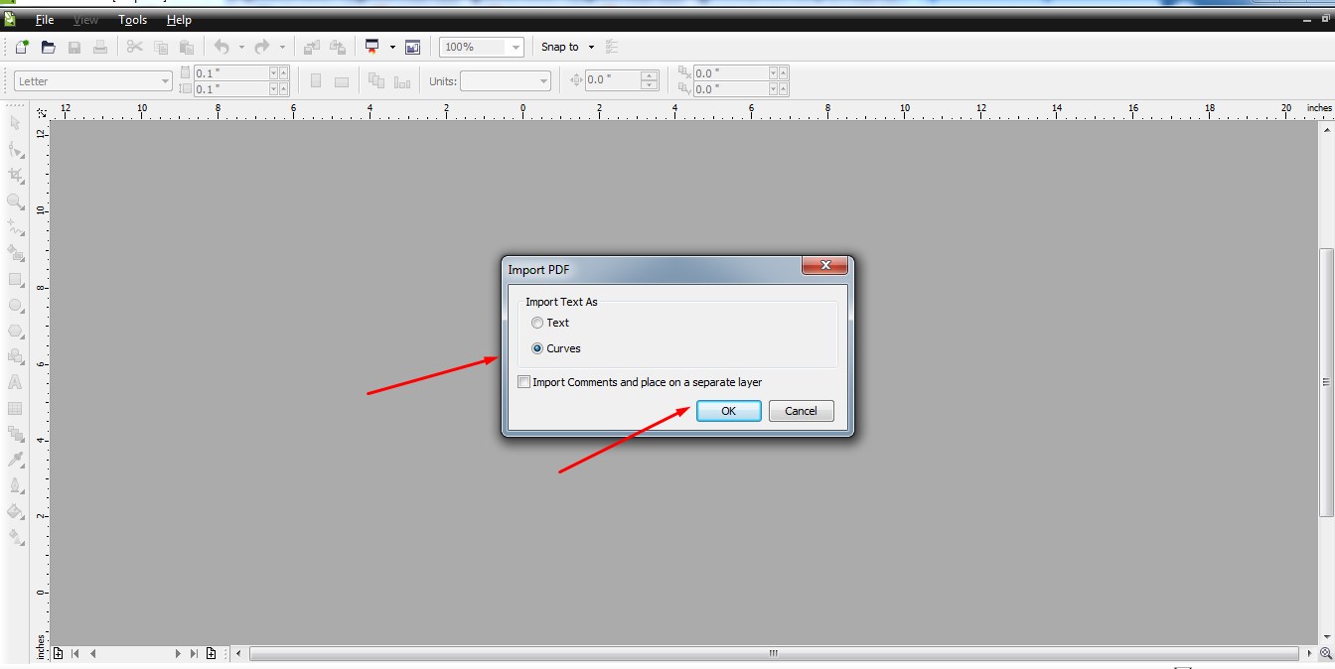The width and height of the screenshot is (1335, 669).
Task: Select the Ellipse tool
Action: pyautogui.click(x=15, y=306)
